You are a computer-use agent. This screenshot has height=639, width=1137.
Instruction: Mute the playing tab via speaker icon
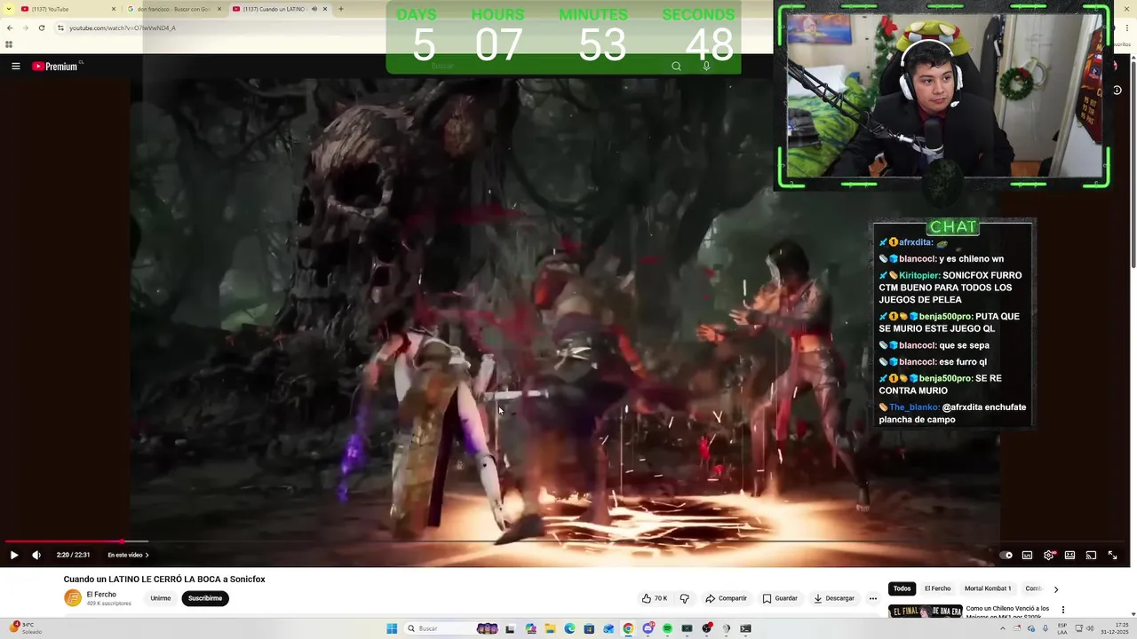click(314, 9)
